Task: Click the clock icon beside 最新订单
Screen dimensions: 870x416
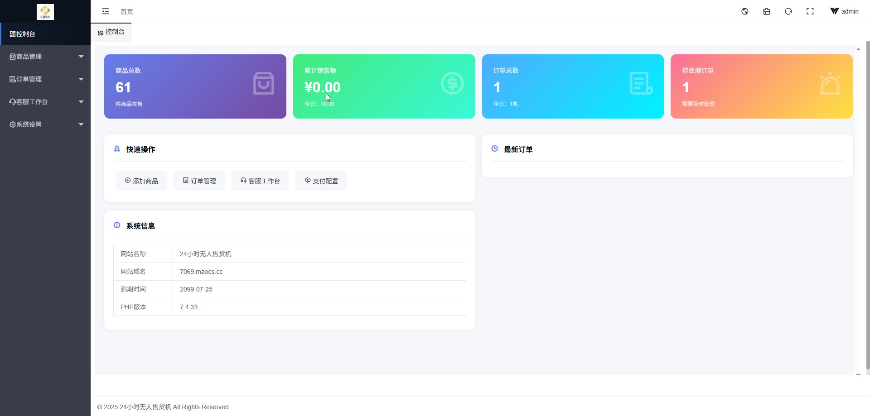Action: click(x=495, y=149)
